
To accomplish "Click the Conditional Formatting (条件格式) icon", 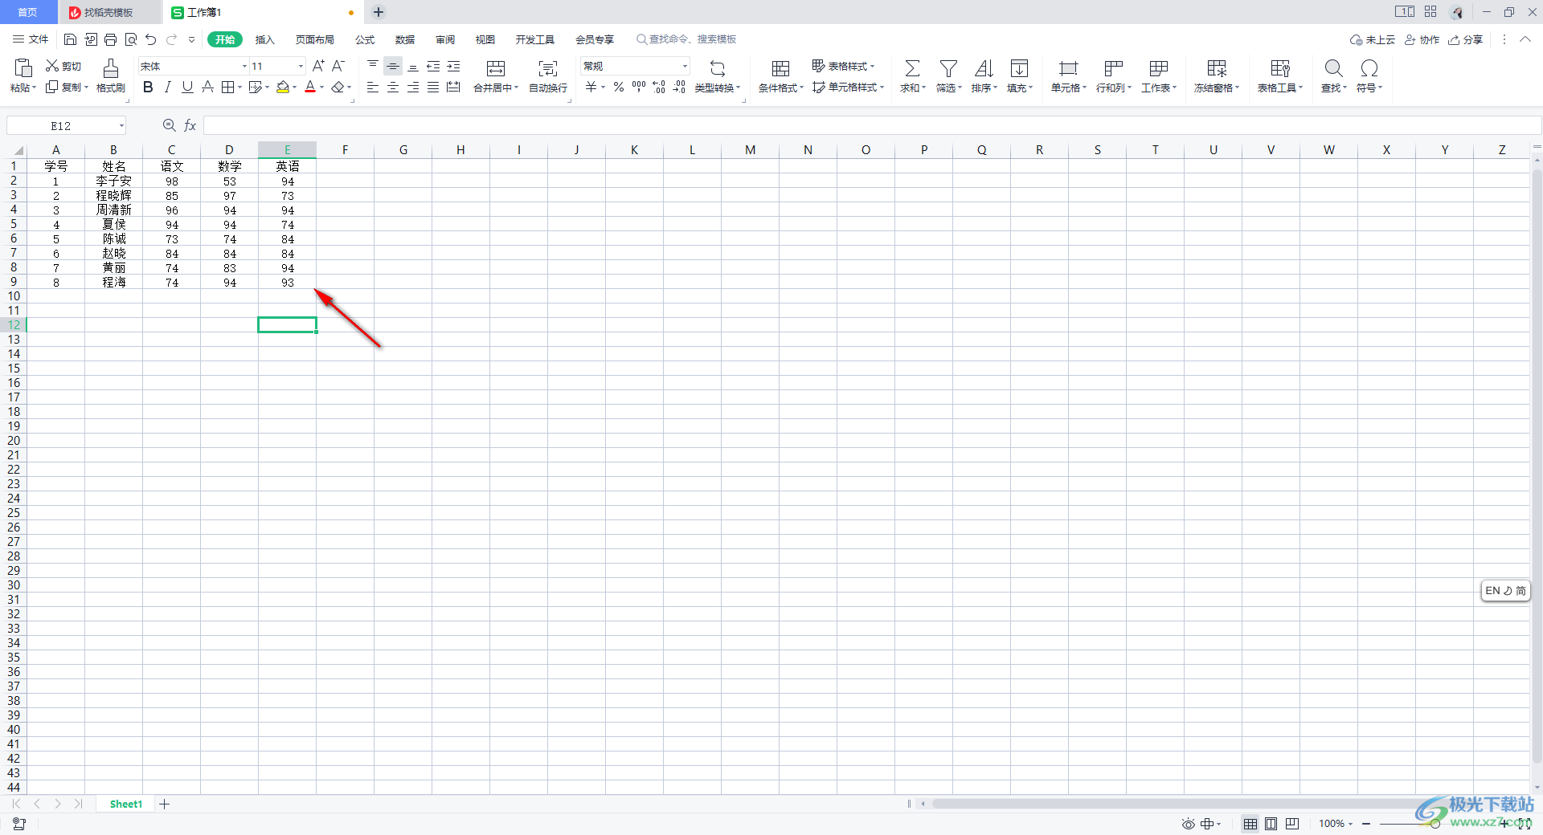I will pyautogui.click(x=780, y=68).
